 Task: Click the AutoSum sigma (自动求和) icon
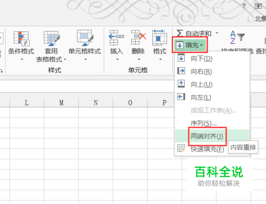(x=180, y=33)
